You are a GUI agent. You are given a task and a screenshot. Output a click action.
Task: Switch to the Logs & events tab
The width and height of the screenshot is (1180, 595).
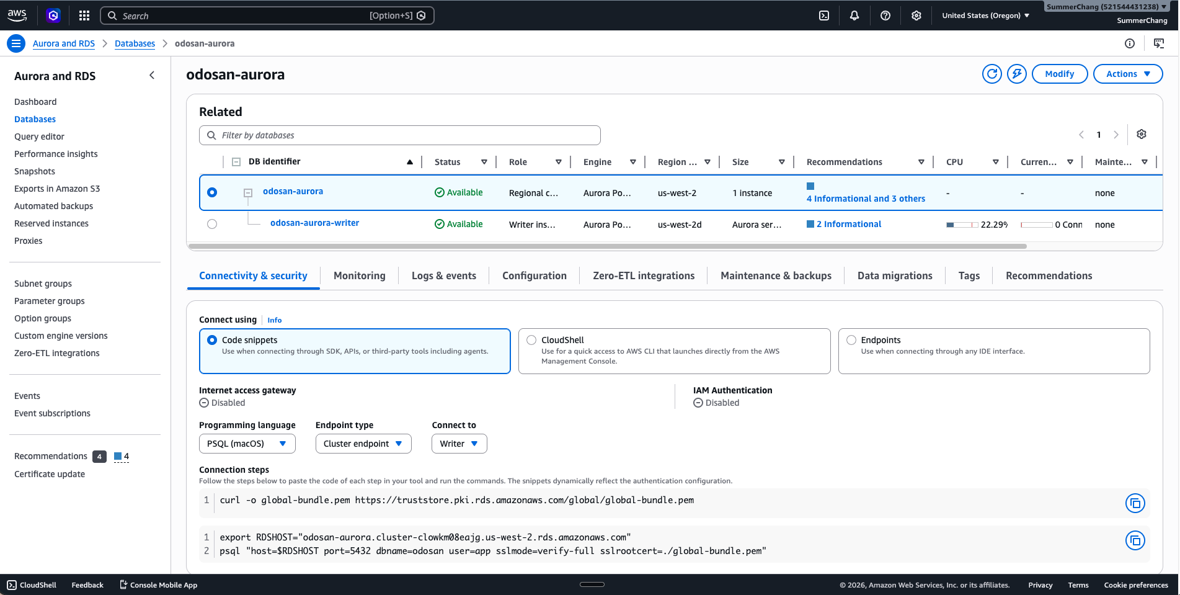[x=444, y=276]
